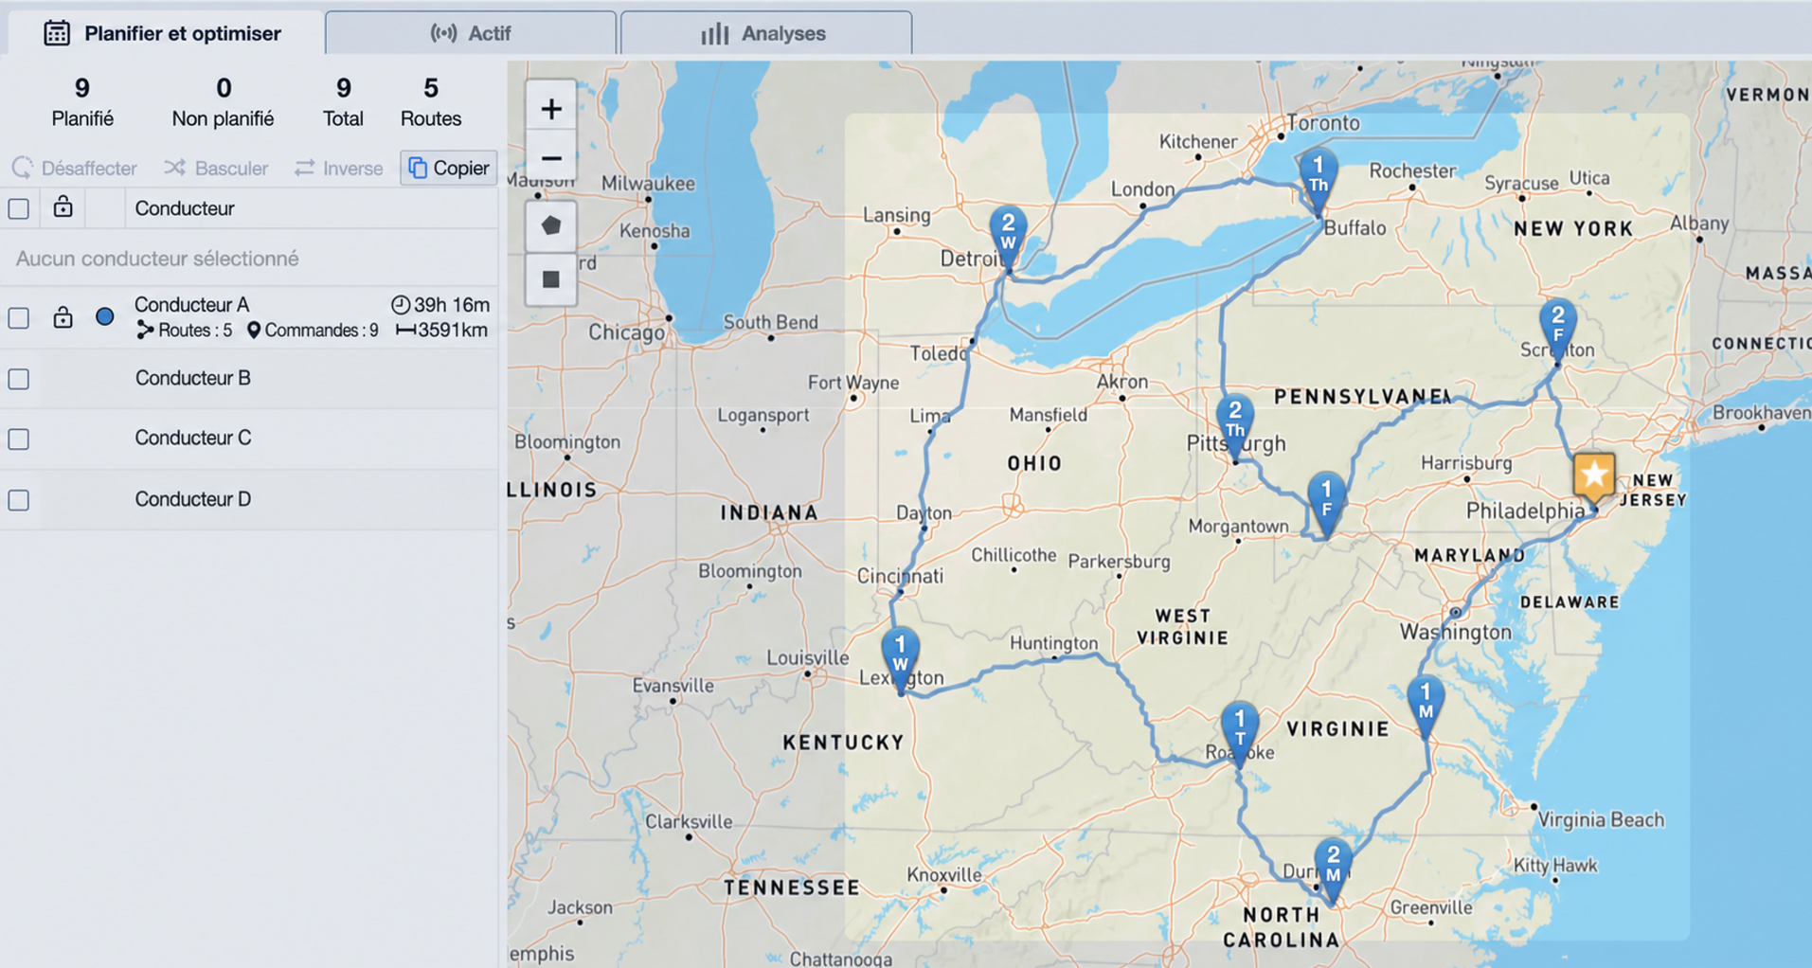Check the Conducteur D checkbox

click(19, 499)
